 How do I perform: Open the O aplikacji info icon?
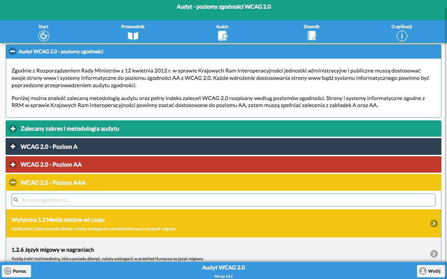click(402, 36)
